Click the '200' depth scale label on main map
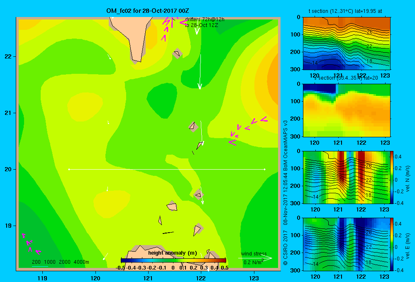 36,262
